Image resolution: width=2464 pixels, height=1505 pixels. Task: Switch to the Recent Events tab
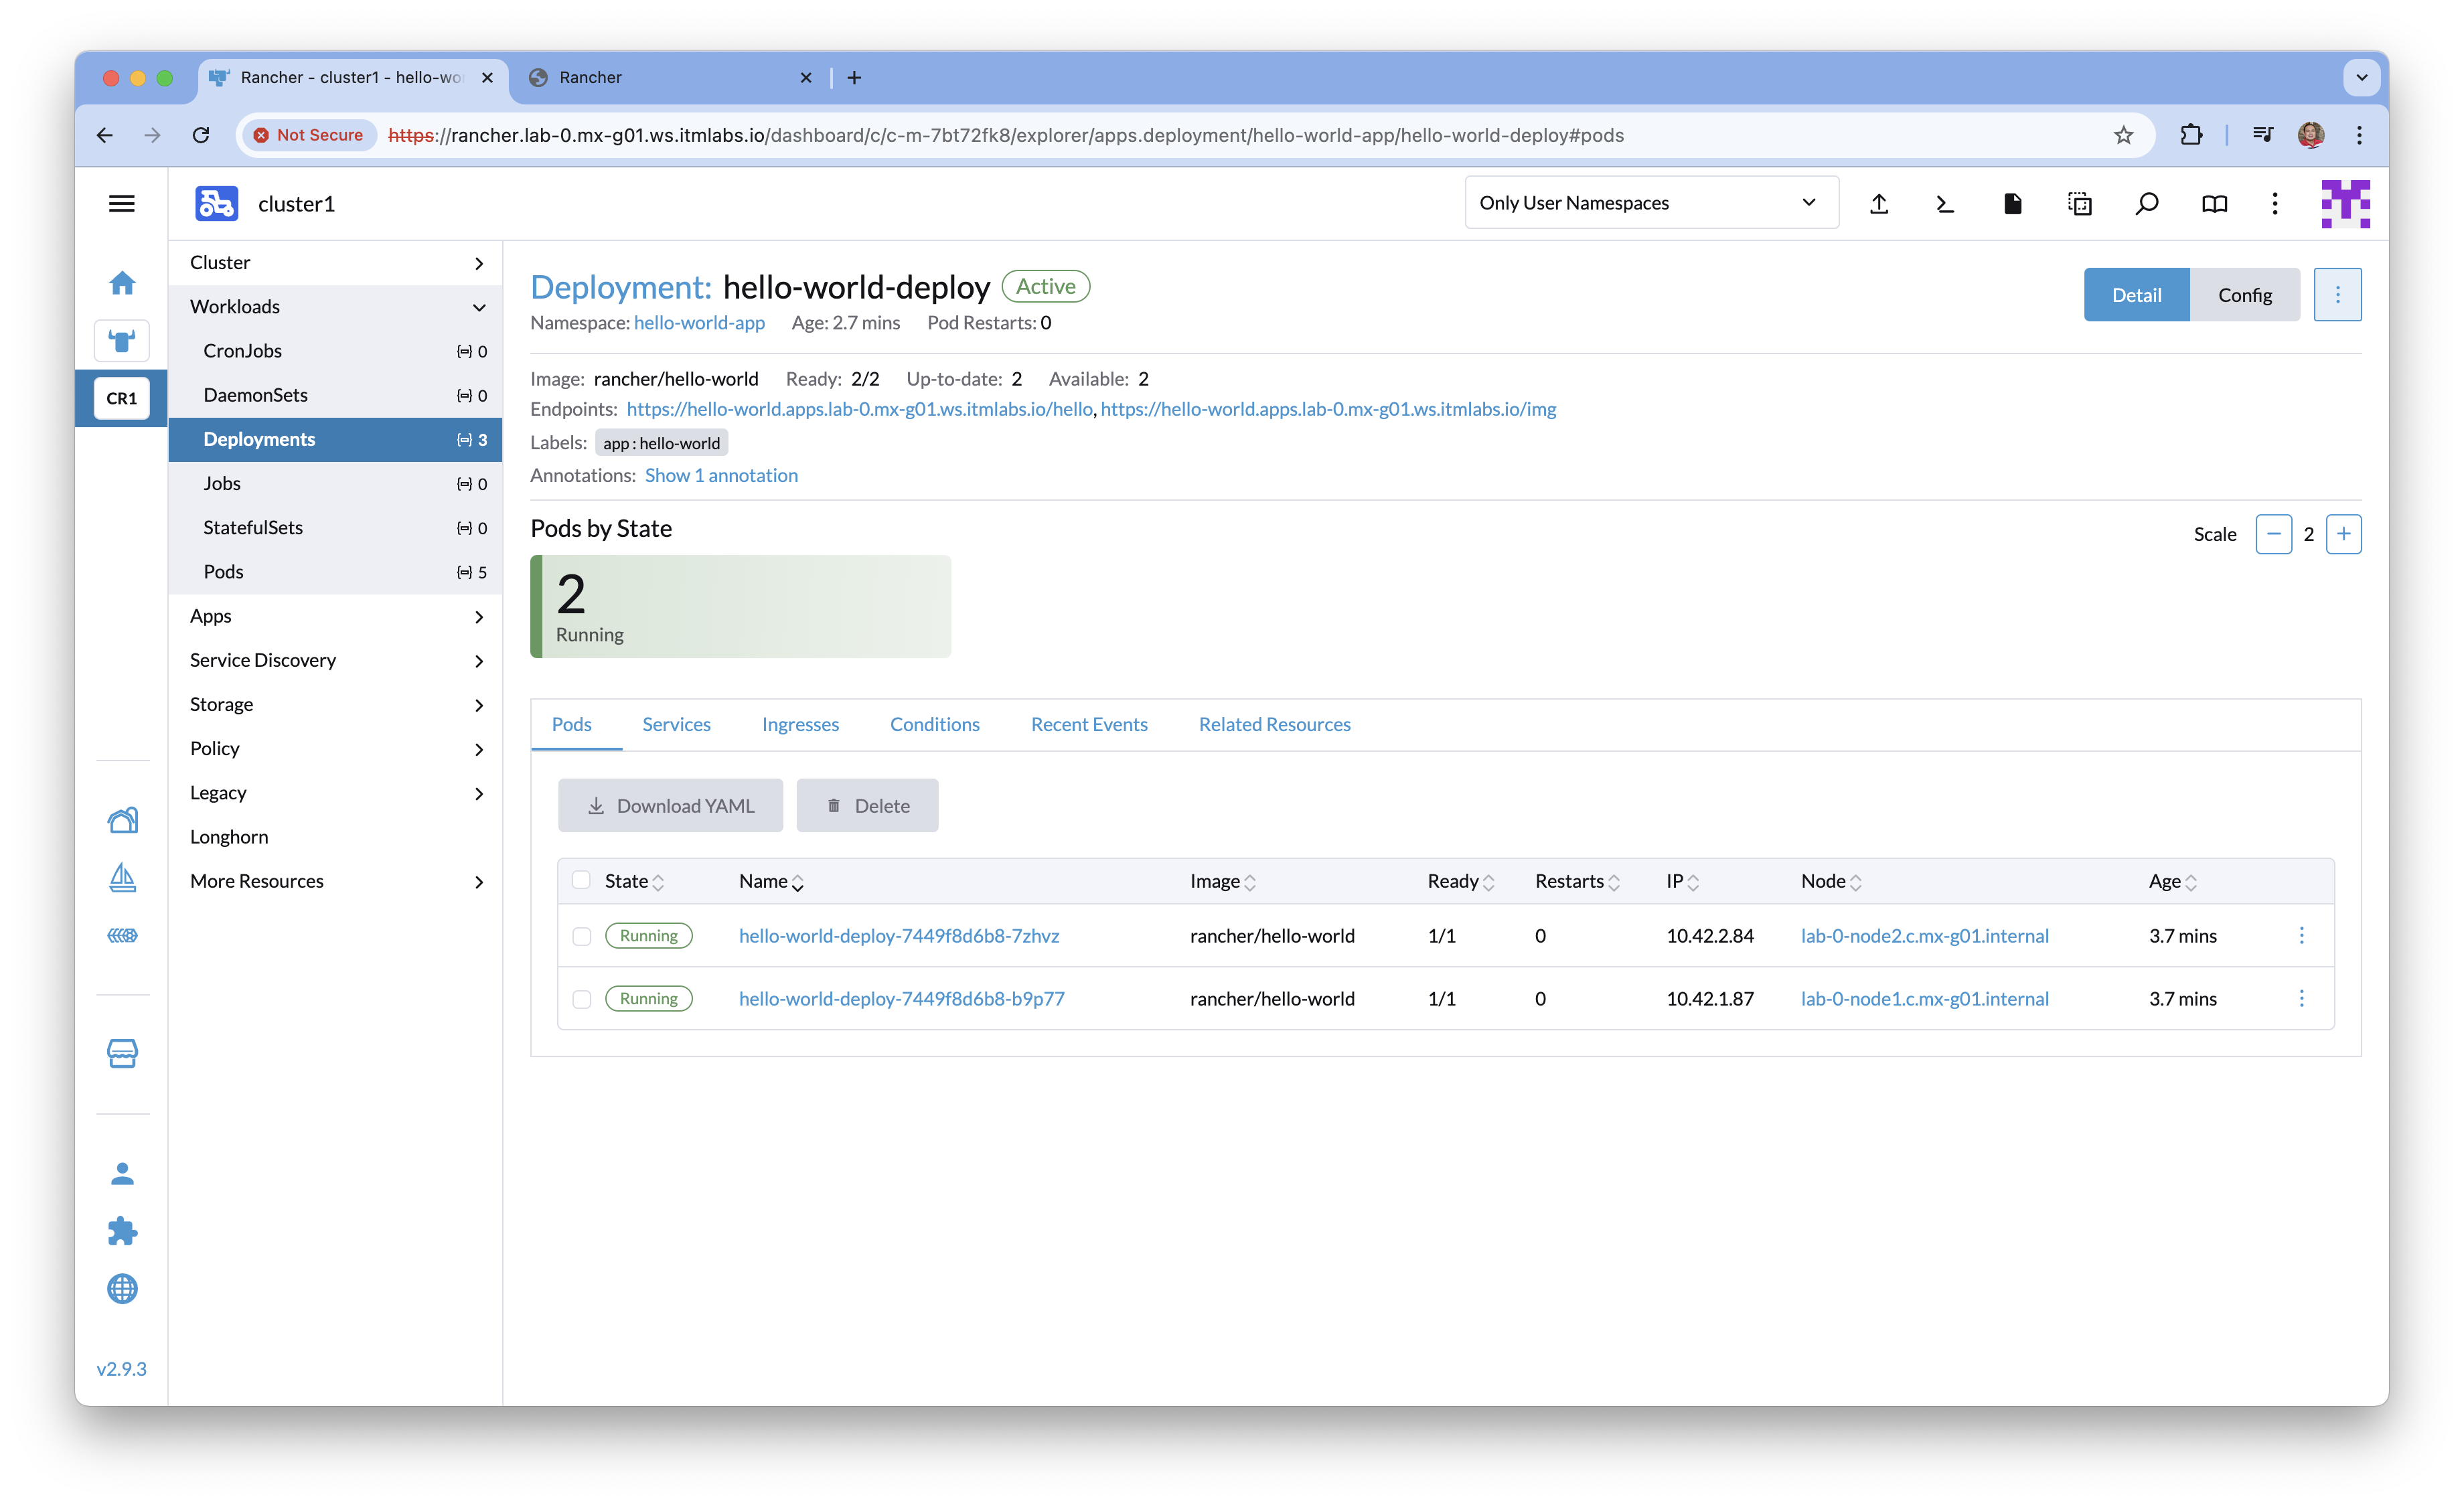point(1089,724)
